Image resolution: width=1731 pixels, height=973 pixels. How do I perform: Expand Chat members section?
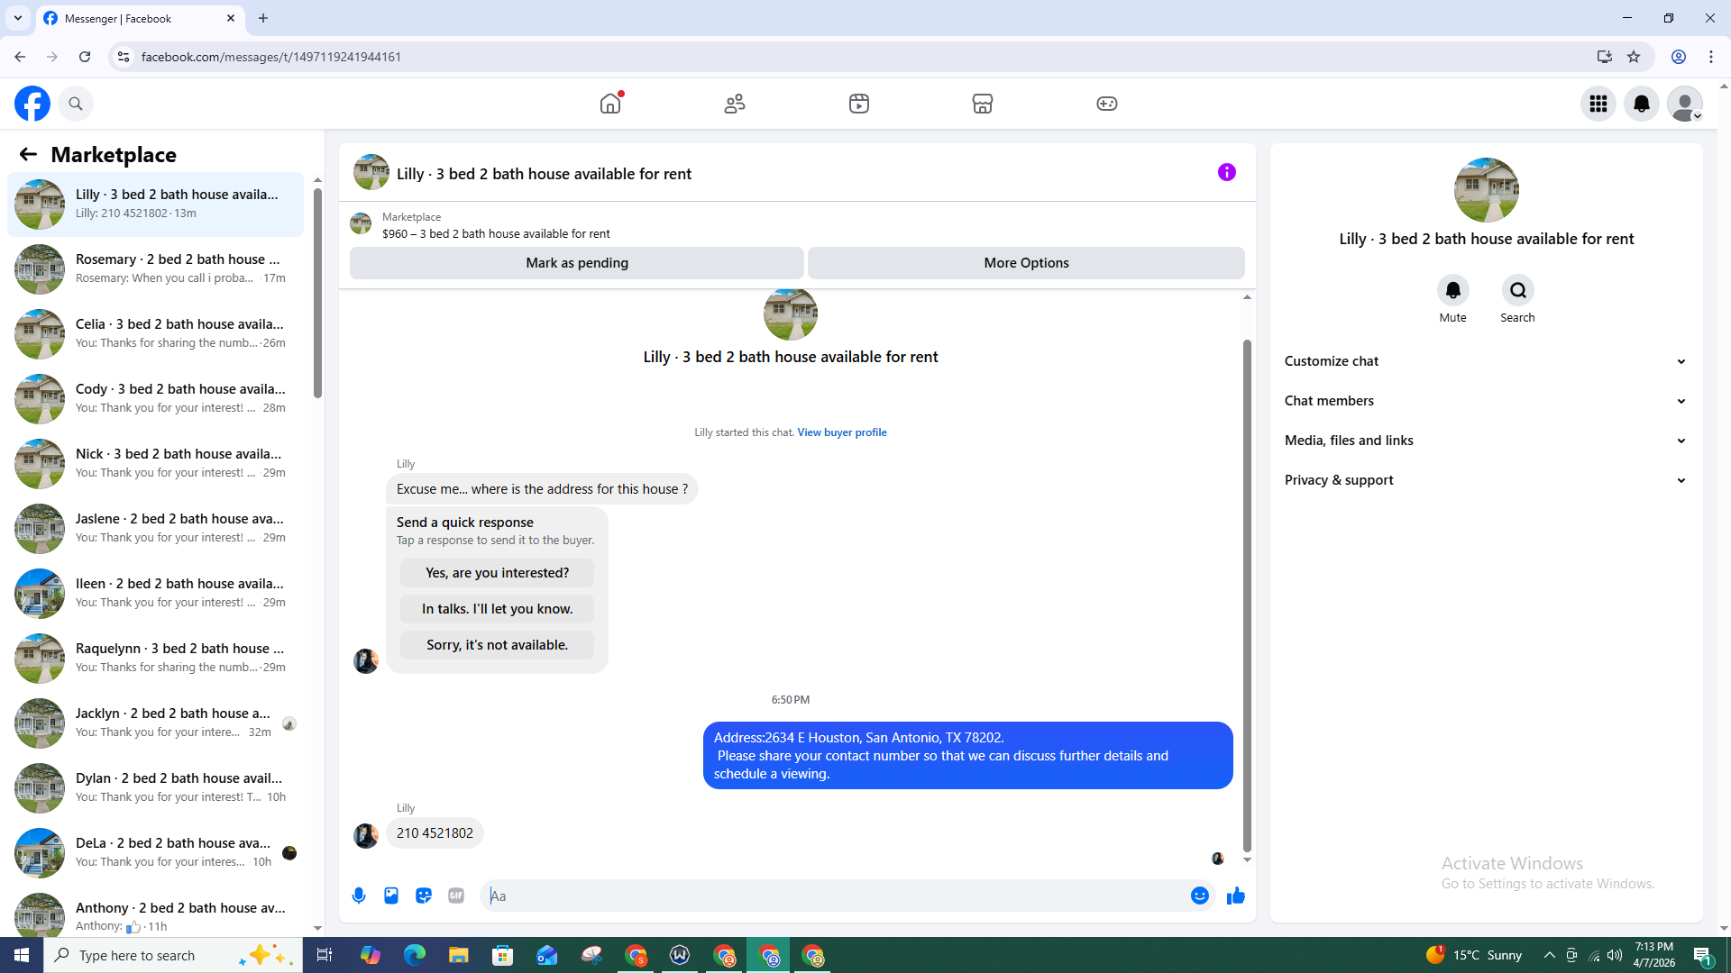1485,401
